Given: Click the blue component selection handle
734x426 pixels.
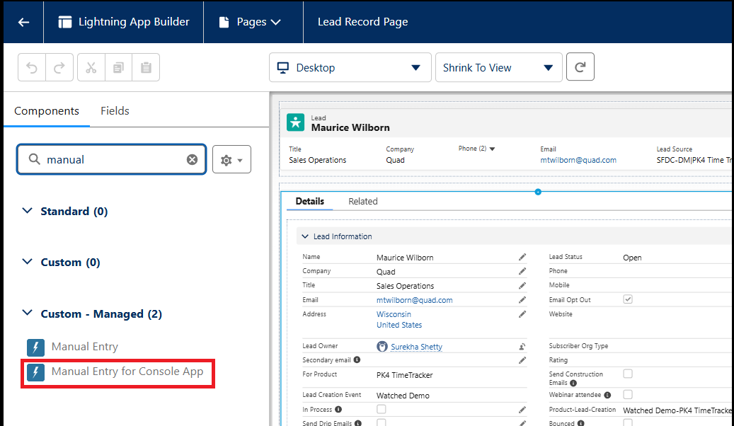Looking at the screenshot, I should 538,192.
